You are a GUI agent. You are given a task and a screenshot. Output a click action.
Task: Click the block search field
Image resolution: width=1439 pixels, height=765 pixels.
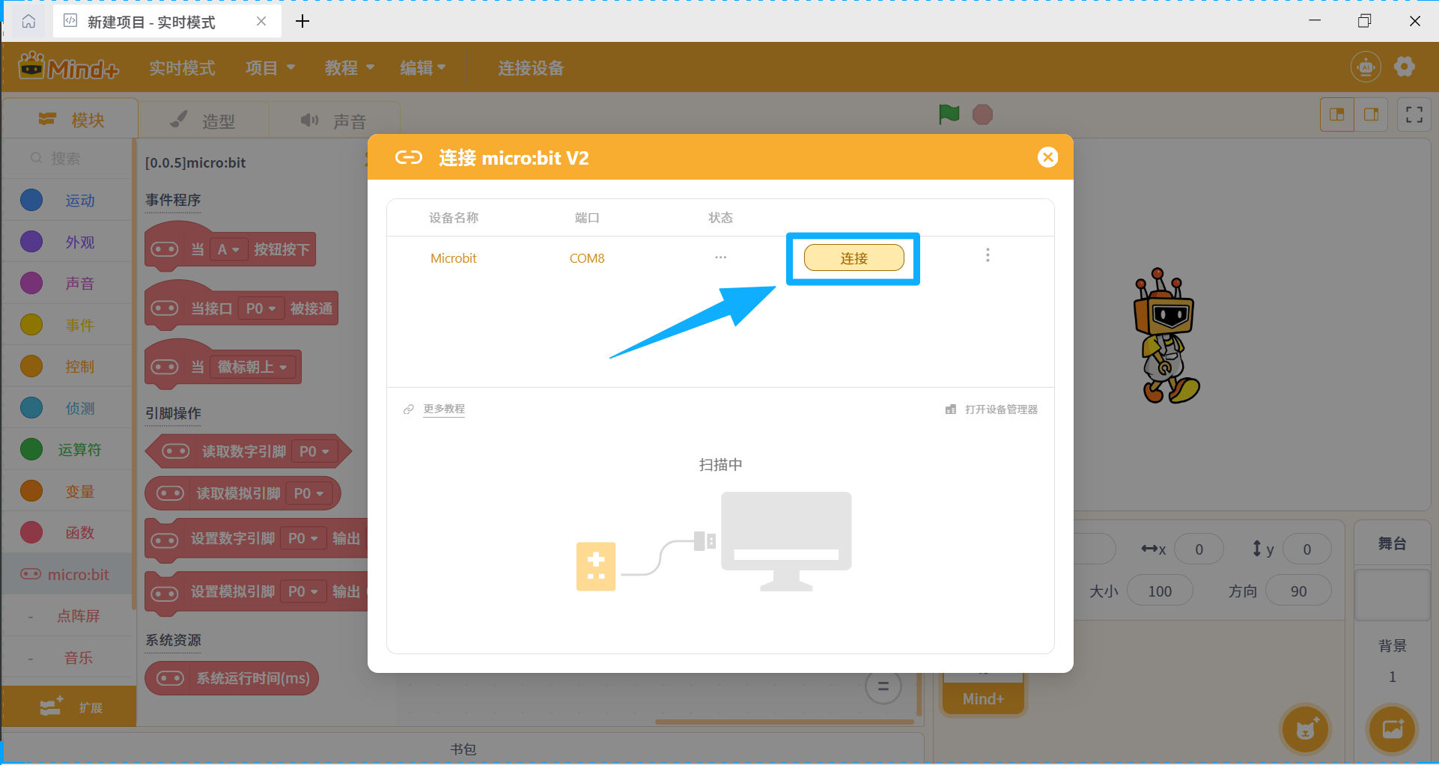pyautogui.click(x=67, y=159)
